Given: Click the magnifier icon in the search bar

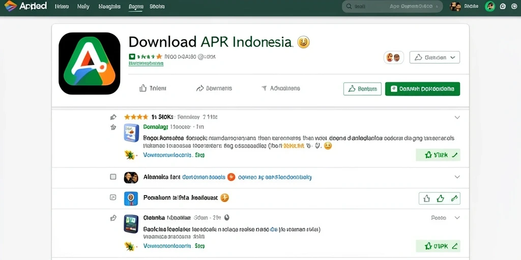Looking at the screenshot, I should (349, 6).
